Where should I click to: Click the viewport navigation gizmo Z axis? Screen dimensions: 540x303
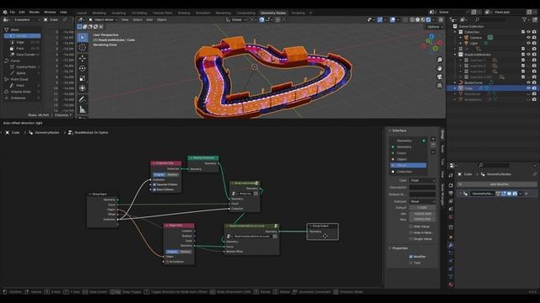pyautogui.click(x=432, y=36)
